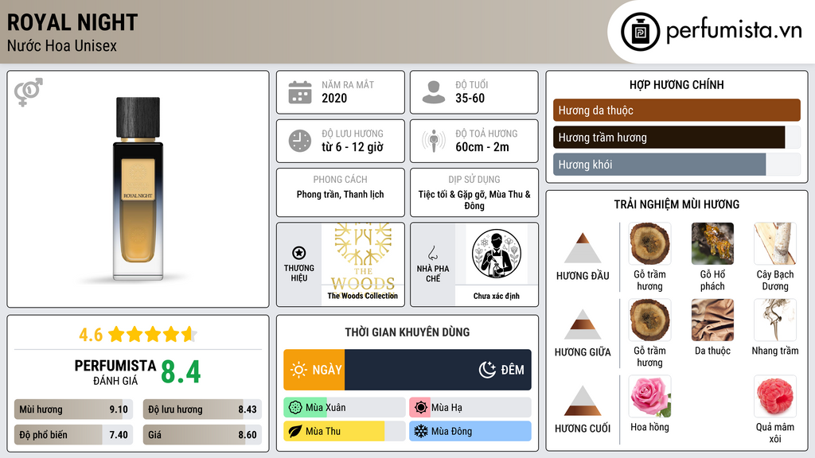Click the style text Phong trần, Thanh lịch
Viewport: 815px width, 458px height.
341,194
